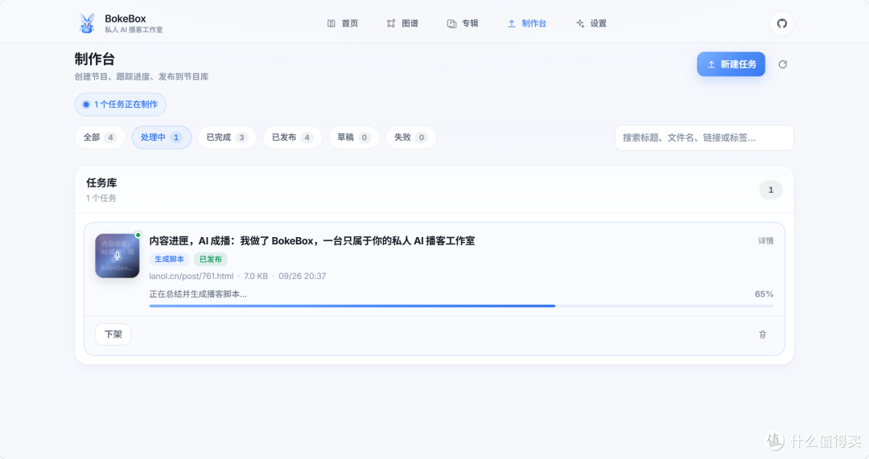Screen dimensions: 869x459
Task: Click the 新建任务 button
Action: [731, 64]
